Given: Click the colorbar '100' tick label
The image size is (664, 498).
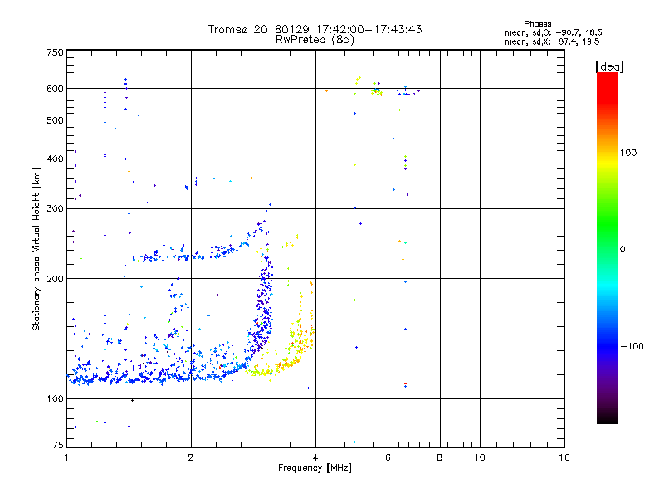Looking at the screenshot, I should [x=628, y=153].
